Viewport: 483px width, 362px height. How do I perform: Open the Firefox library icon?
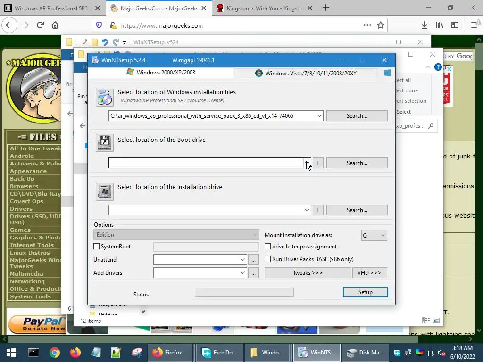click(440, 25)
